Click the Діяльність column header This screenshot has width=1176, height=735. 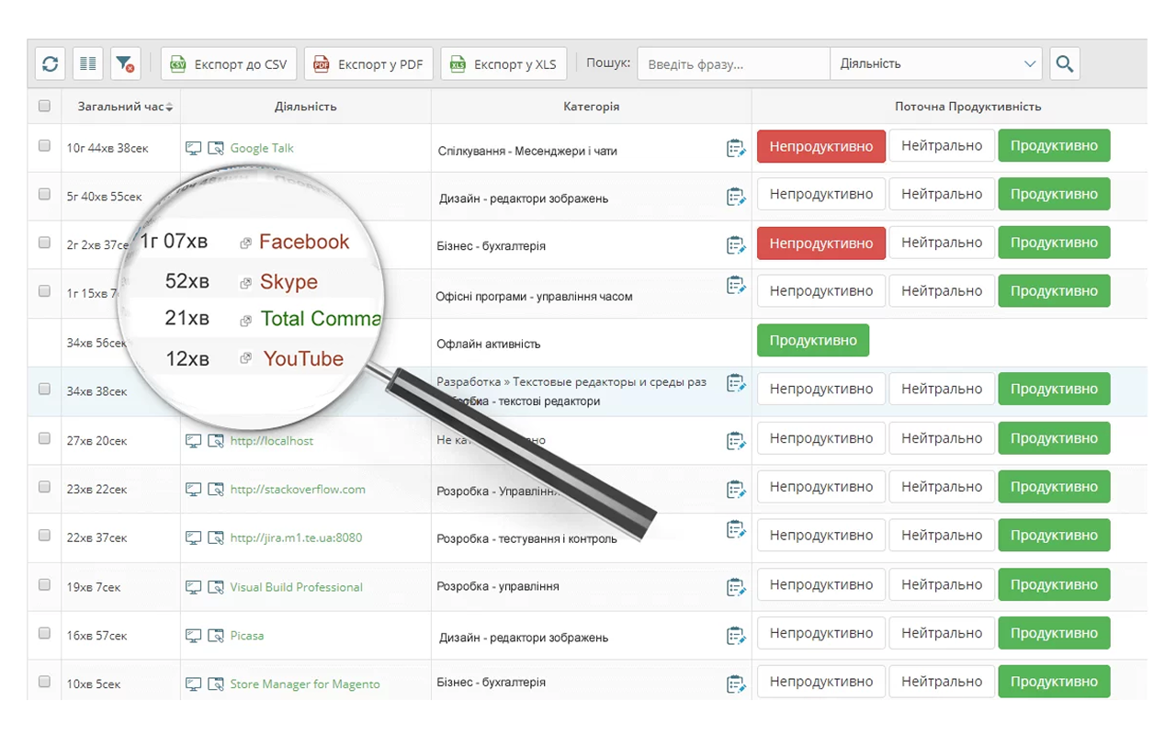point(305,107)
